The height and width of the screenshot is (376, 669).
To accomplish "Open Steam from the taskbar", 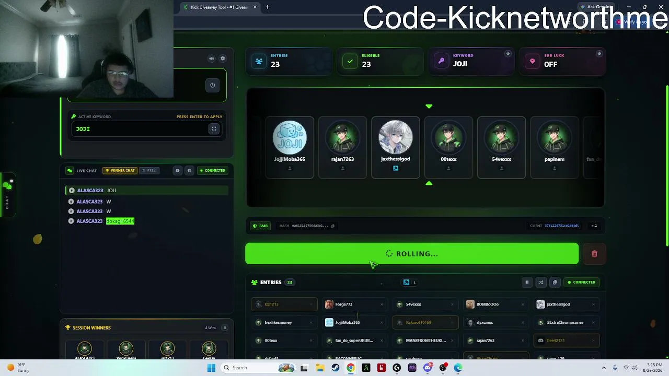I will (x=336, y=368).
